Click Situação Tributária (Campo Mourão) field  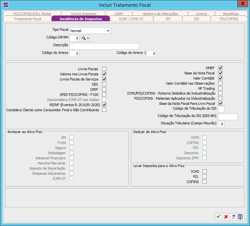tap(221, 124)
